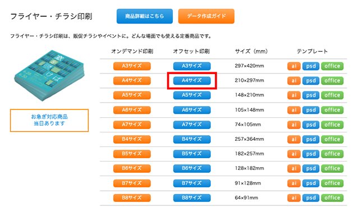Viewport: 359px width, 216px height.
Task: Open the お急ぎ対応商品 当日あります banner
Action: [49, 120]
